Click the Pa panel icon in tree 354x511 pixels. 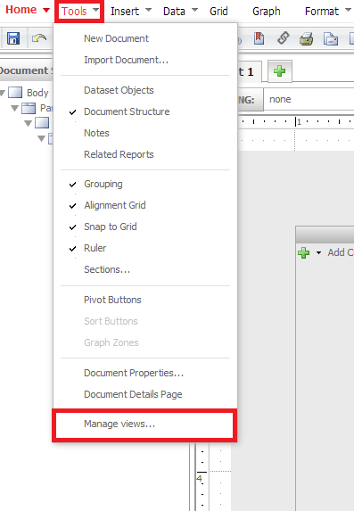[x=29, y=108]
